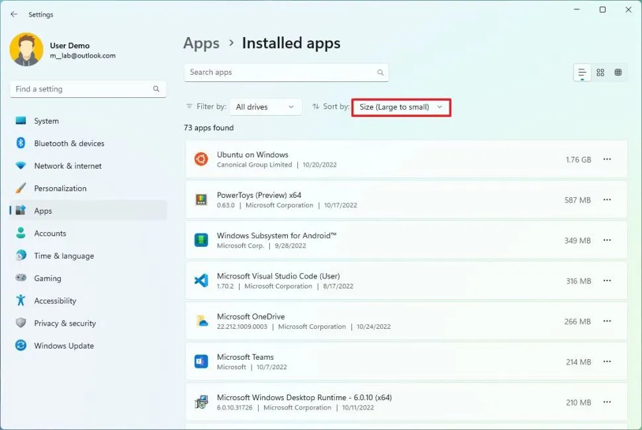This screenshot has width=642, height=430.
Task: Go to Privacy & security section
Action: coord(65,323)
